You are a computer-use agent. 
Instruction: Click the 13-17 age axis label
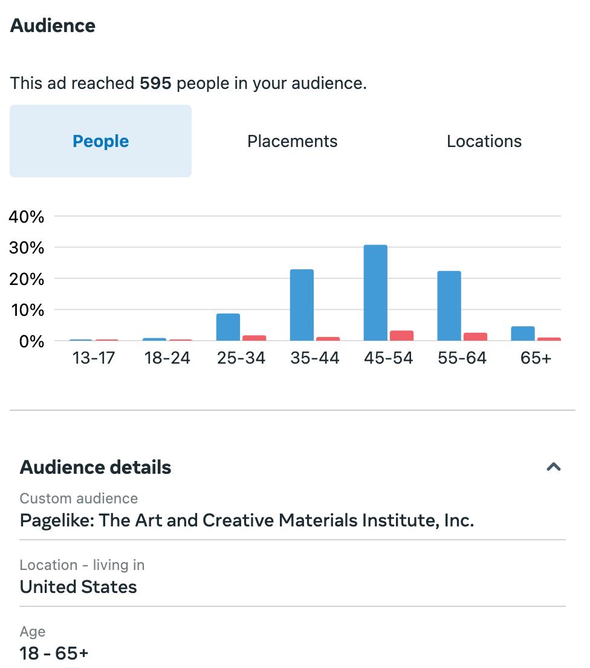[x=93, y=358]
